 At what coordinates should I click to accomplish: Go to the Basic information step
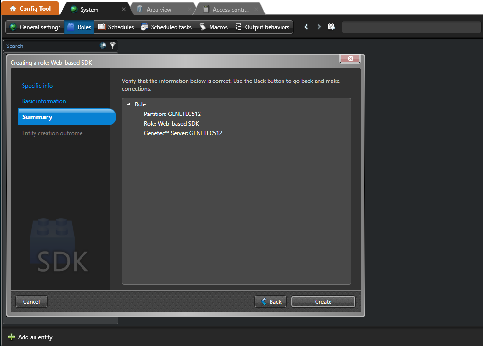pyautogui.click(x=44, y=101)
